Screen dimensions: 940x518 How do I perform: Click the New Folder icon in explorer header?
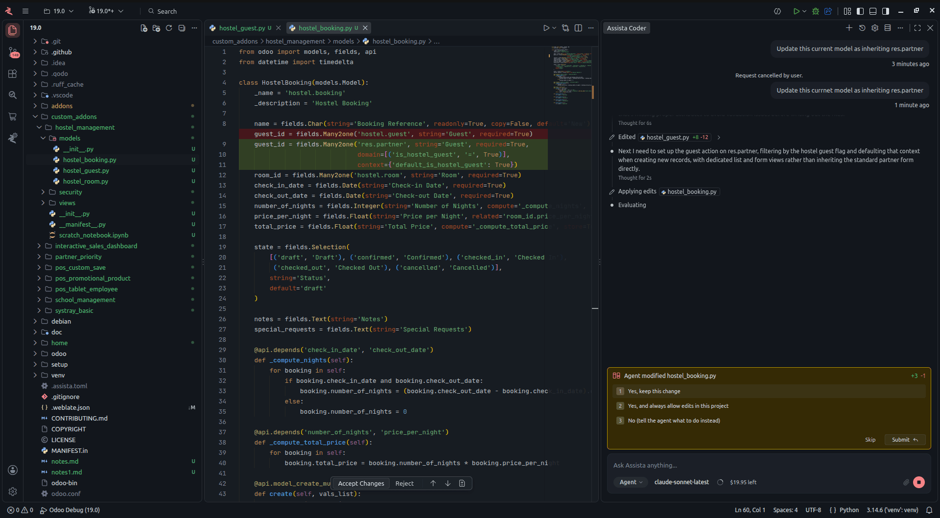[x=156, y=28]
